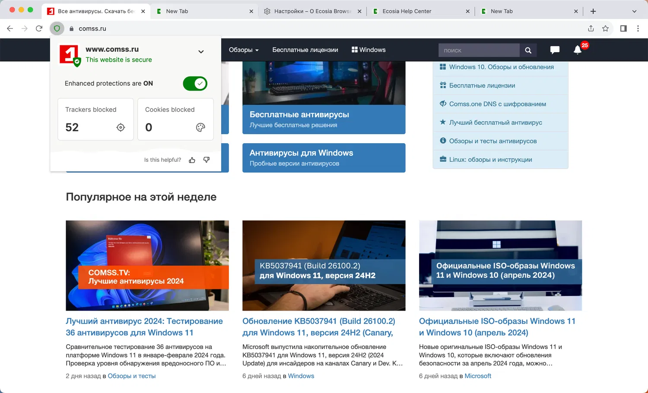Switch to the Ecosia Help Center tab
Image resolution: width=648 pixels, height=393 pixels.
point(420,11)
